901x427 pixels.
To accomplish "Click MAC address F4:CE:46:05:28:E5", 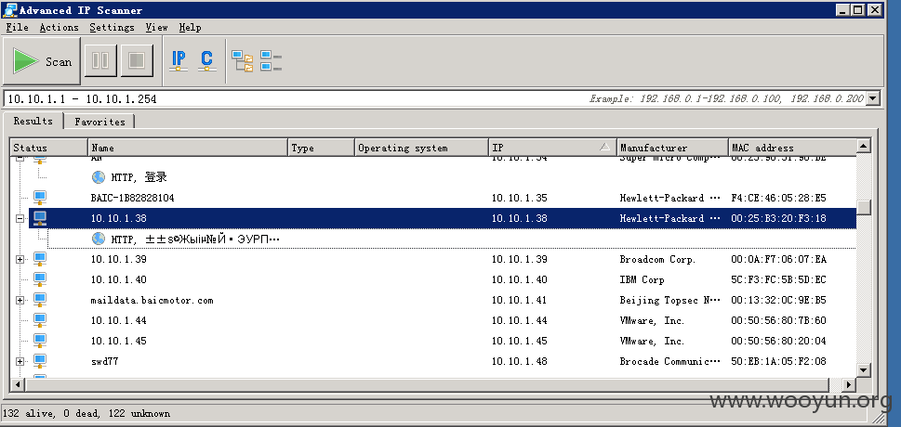I will 778,198.
